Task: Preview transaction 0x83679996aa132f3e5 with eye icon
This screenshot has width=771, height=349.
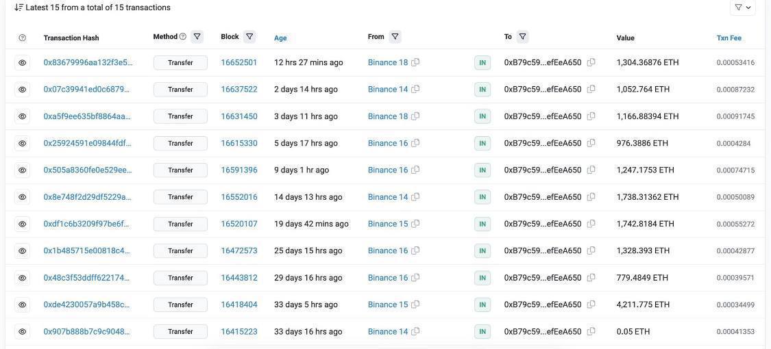Action: point(22,62)
